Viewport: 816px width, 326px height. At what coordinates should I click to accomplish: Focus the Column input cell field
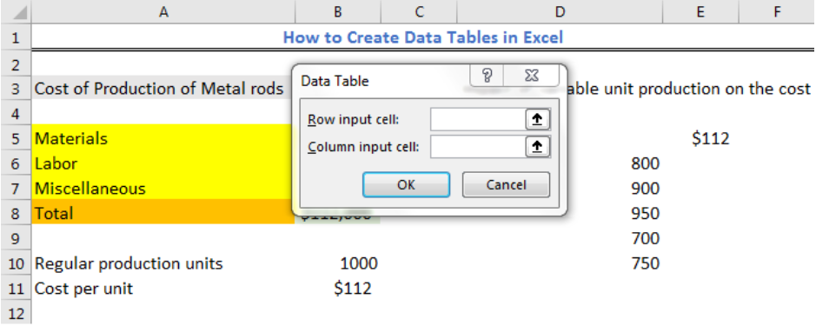(x=478, y=148)
